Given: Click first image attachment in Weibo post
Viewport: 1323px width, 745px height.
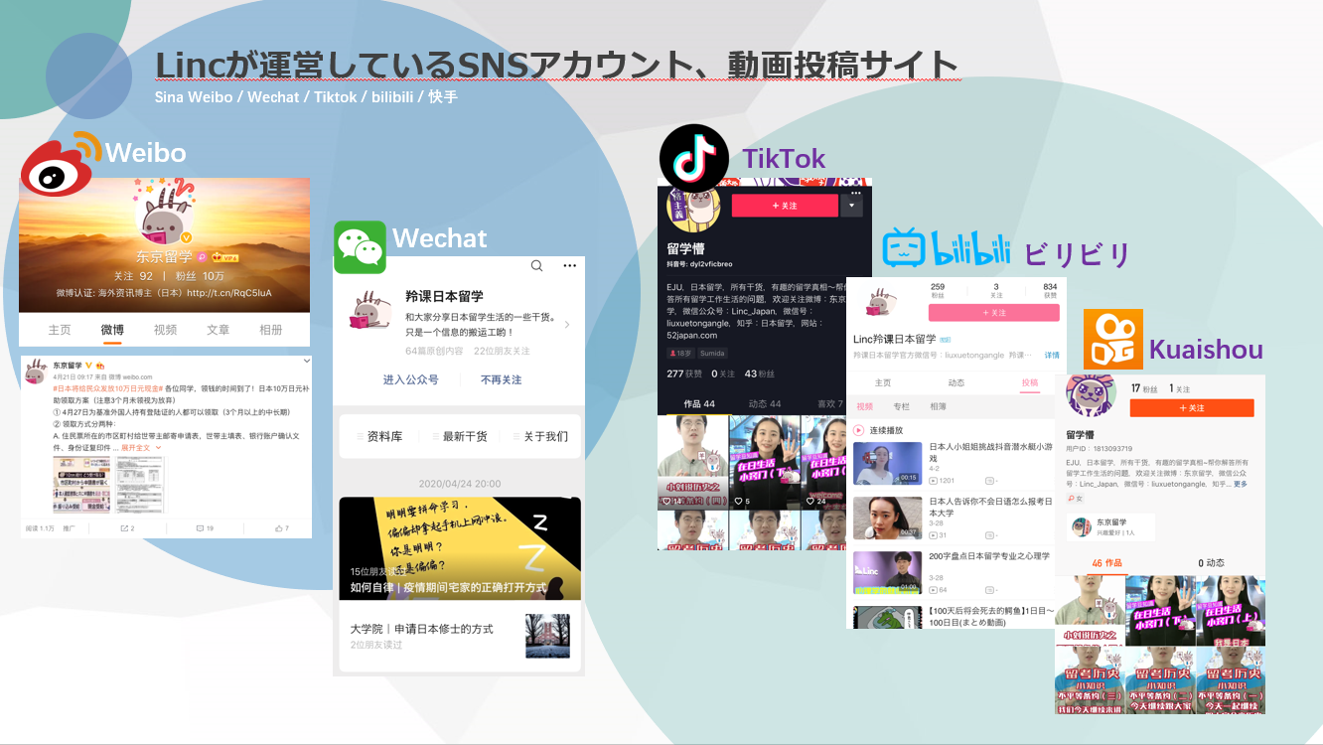Looking at the screenshot, I should (81, 486).
